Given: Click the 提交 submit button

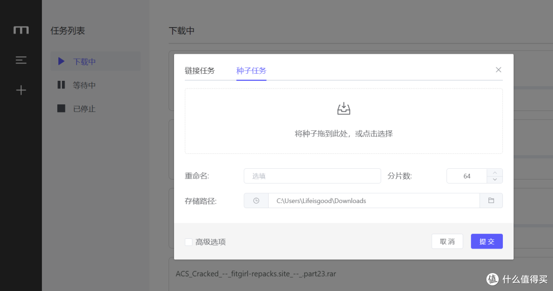Looking at the screenshot, I should [487, 241].
